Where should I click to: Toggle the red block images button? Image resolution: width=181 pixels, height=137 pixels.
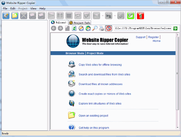[x=108, y=28]
